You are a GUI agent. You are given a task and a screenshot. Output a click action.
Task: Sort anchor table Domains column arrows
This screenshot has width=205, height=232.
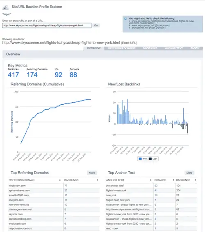click(x=173, y=180)
